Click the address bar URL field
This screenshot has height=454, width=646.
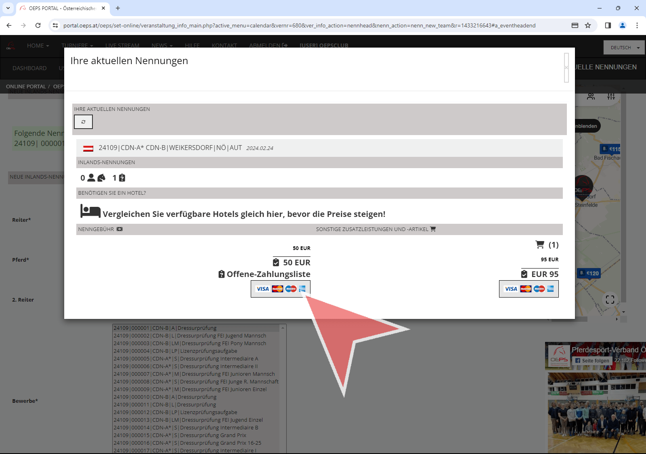299,25
